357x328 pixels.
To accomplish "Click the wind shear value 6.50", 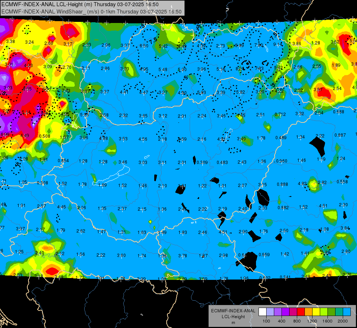I will pyautogui.click(x=144, y=46).
